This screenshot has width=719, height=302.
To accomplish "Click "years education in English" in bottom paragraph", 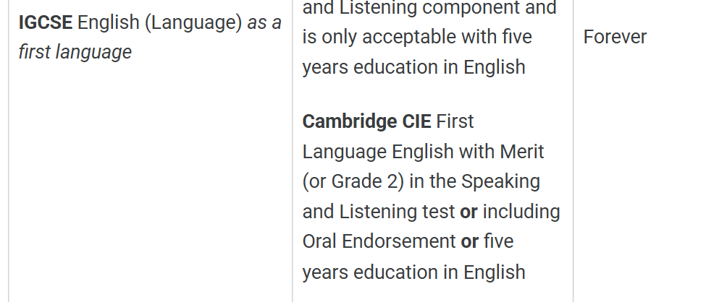I will [x=413, y=272].
